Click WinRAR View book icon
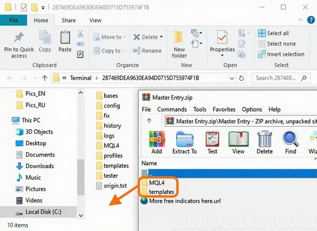Viewport: 317px width, 231px height. tap(238, 139)
